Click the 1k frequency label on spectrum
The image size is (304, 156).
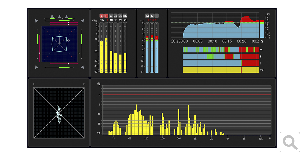tap(195, 138)
